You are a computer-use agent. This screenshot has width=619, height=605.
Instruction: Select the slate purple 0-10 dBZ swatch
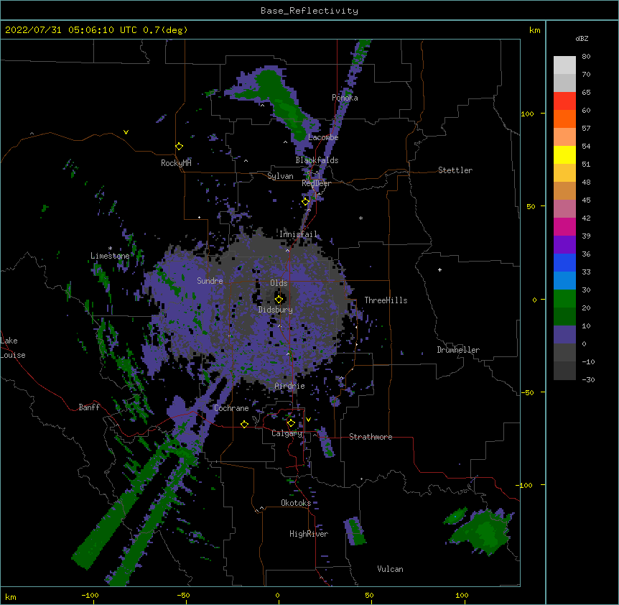(x=564, y=335)
